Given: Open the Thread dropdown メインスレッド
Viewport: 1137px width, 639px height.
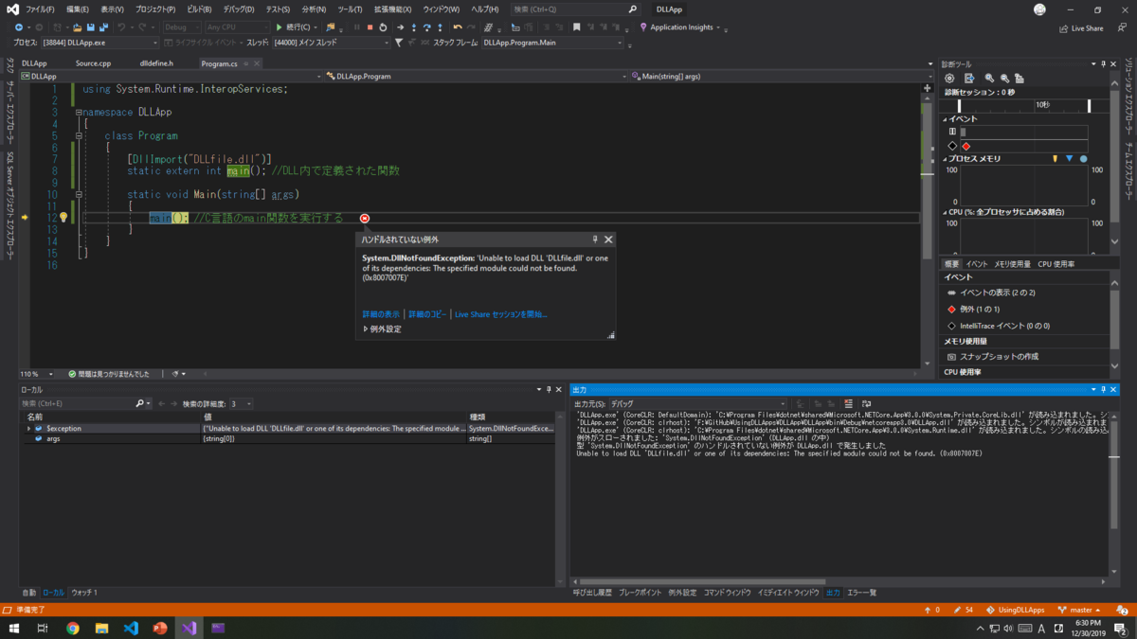Looking at the screenshot, I should [332, 43].
